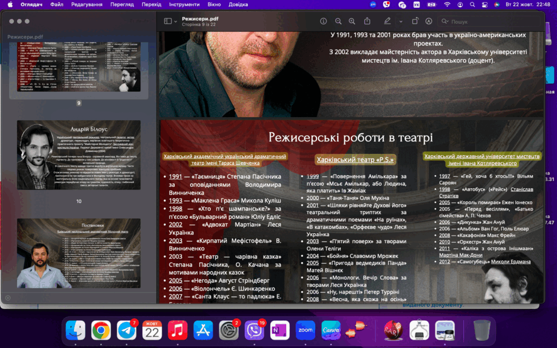Click the Zoom status icon in menu bar
The image size is (557, 348).
click(373, 5)
